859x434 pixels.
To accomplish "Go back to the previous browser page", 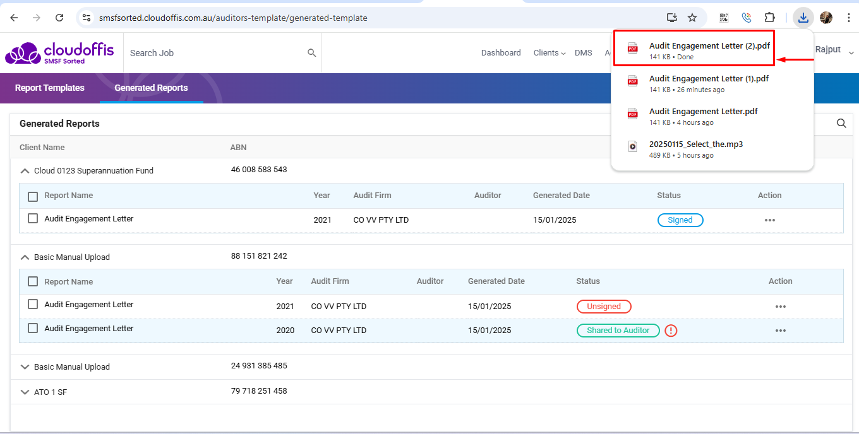I will 14,18.
